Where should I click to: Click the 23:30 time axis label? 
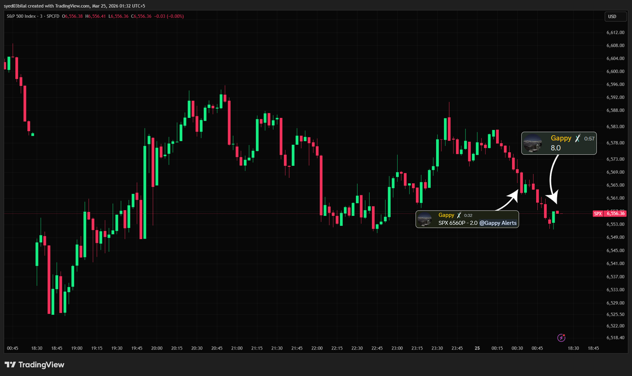[437, 348]
